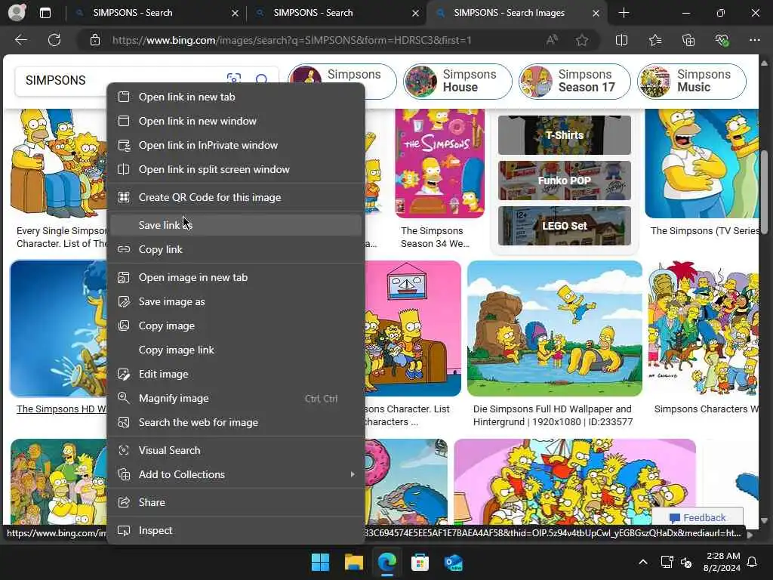Open Read aloud icon in address bar
Image resolution: width=773 pixels, height=580 pixels.
tap(552, 40)
